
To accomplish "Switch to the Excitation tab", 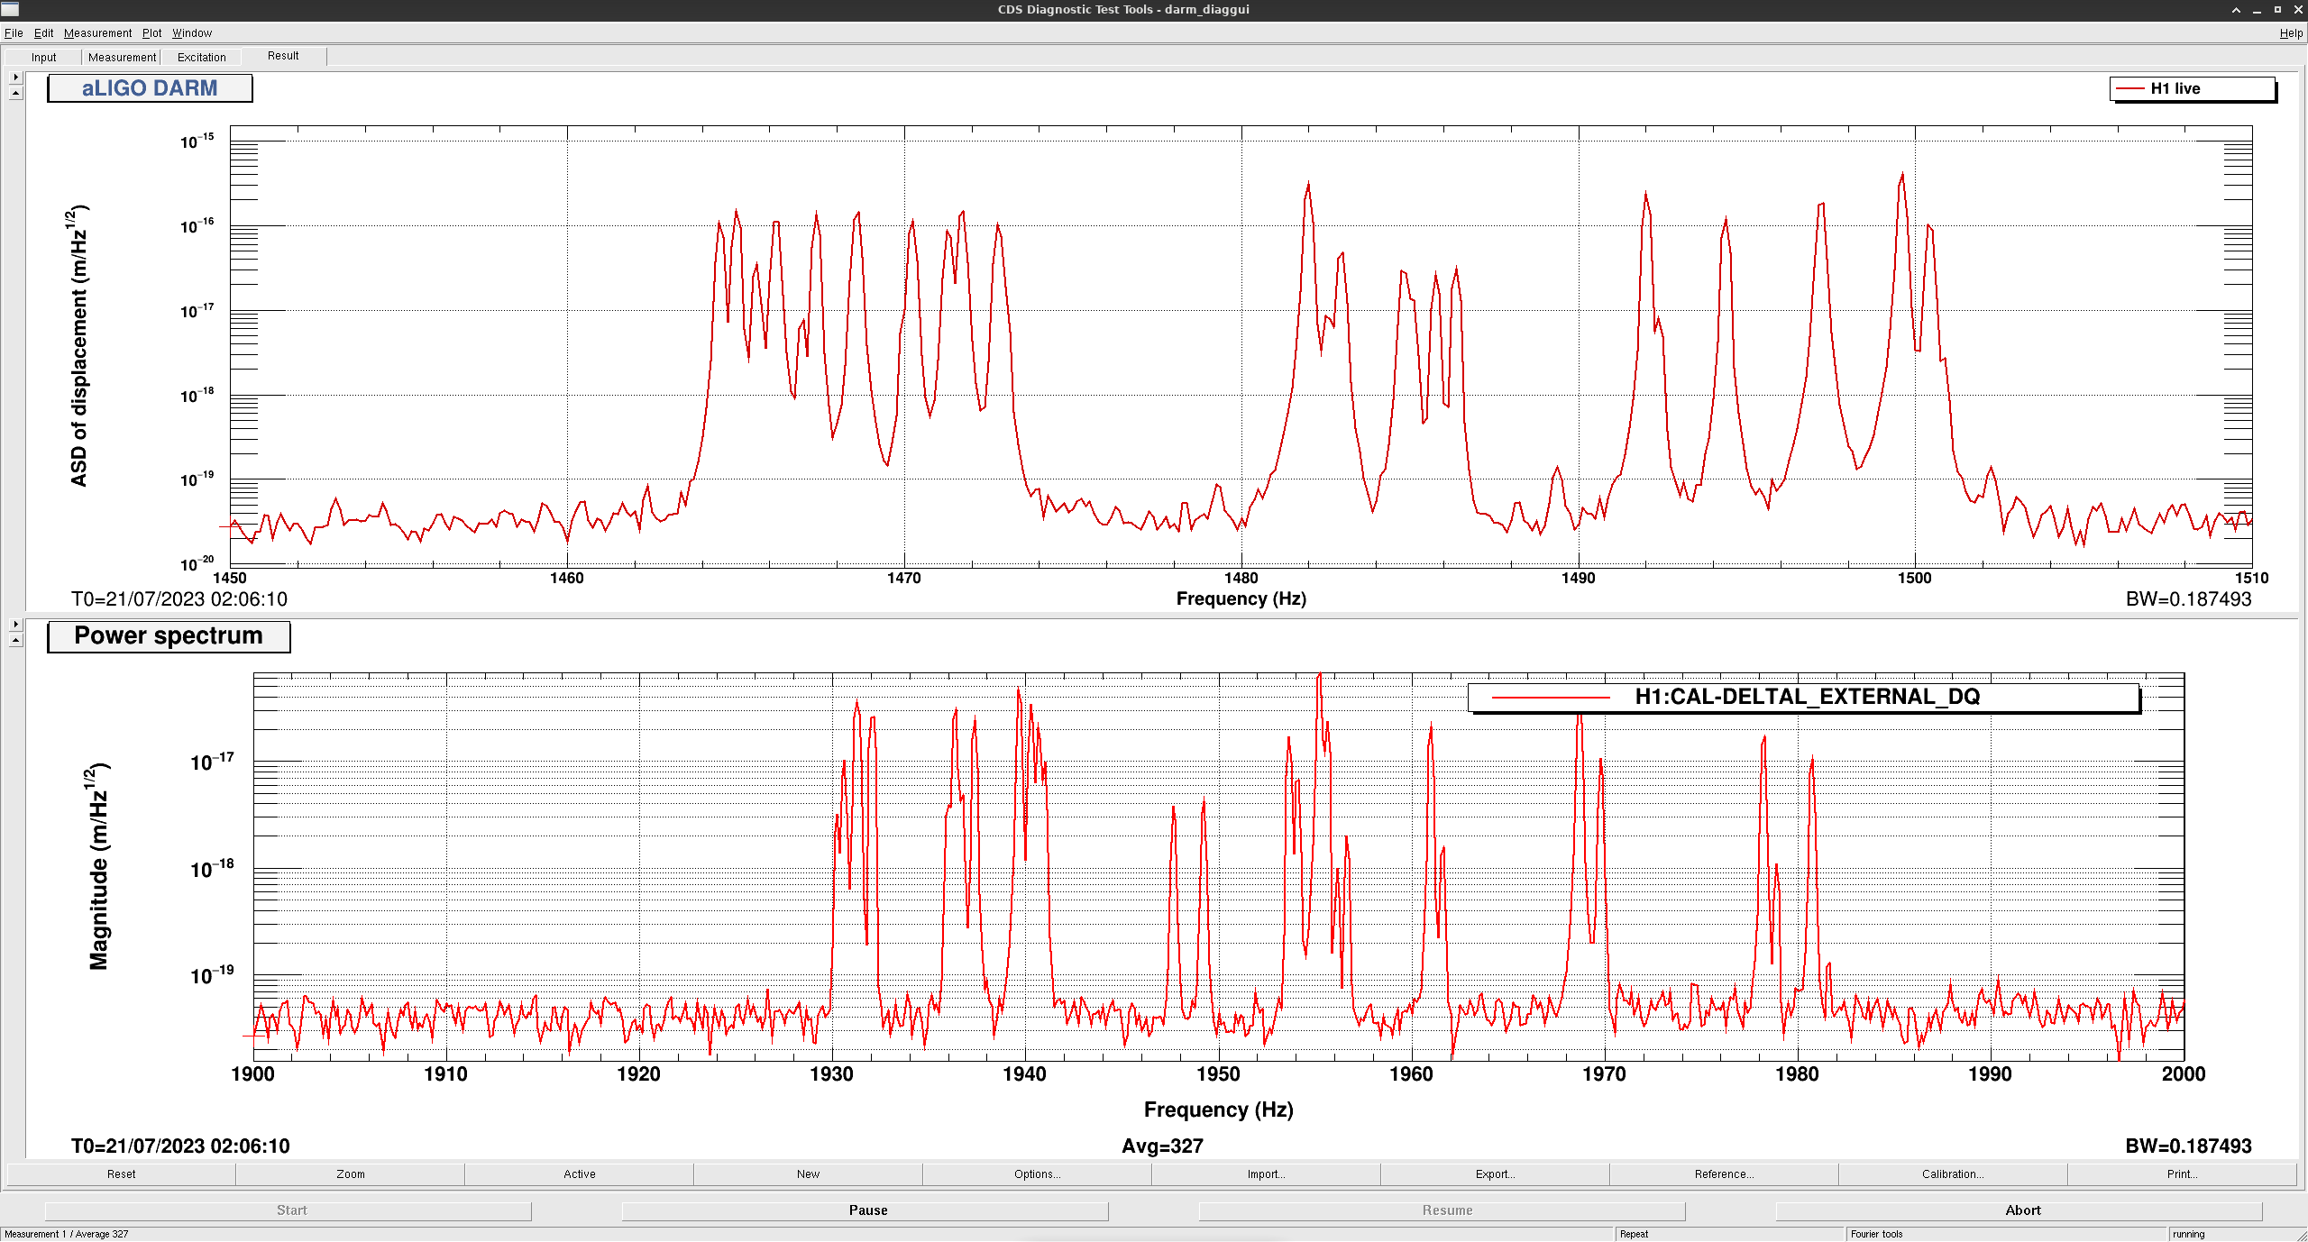I will [202, 57].
